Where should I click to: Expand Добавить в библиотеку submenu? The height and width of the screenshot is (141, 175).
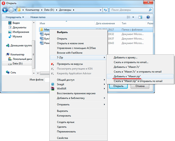[x=78, y=98]
